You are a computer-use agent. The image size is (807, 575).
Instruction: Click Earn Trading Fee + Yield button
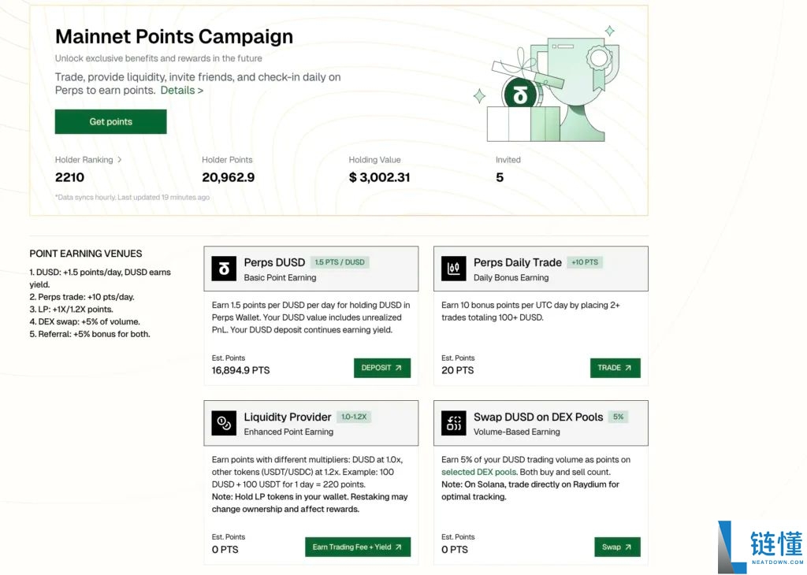point(357,547)
